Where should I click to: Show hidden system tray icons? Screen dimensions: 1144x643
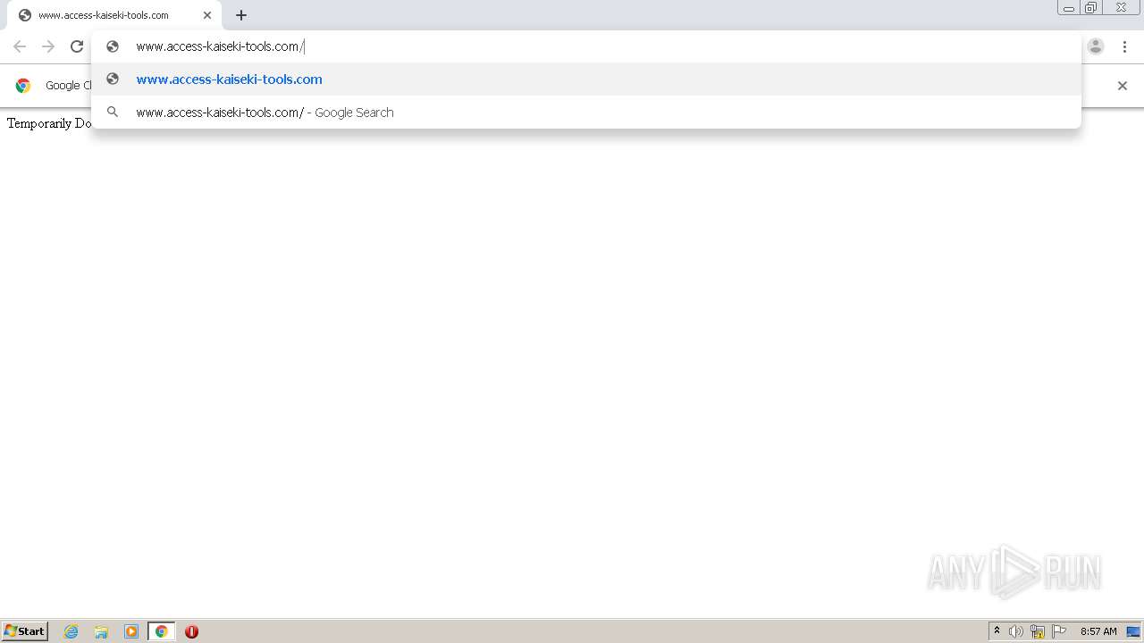click(x=997, y=631)
